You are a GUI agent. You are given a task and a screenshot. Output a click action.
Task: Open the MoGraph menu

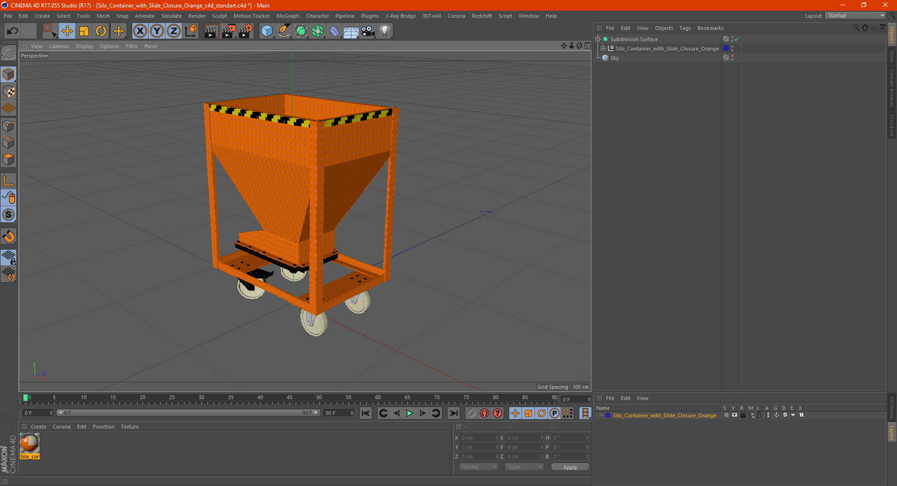[288, 16]
